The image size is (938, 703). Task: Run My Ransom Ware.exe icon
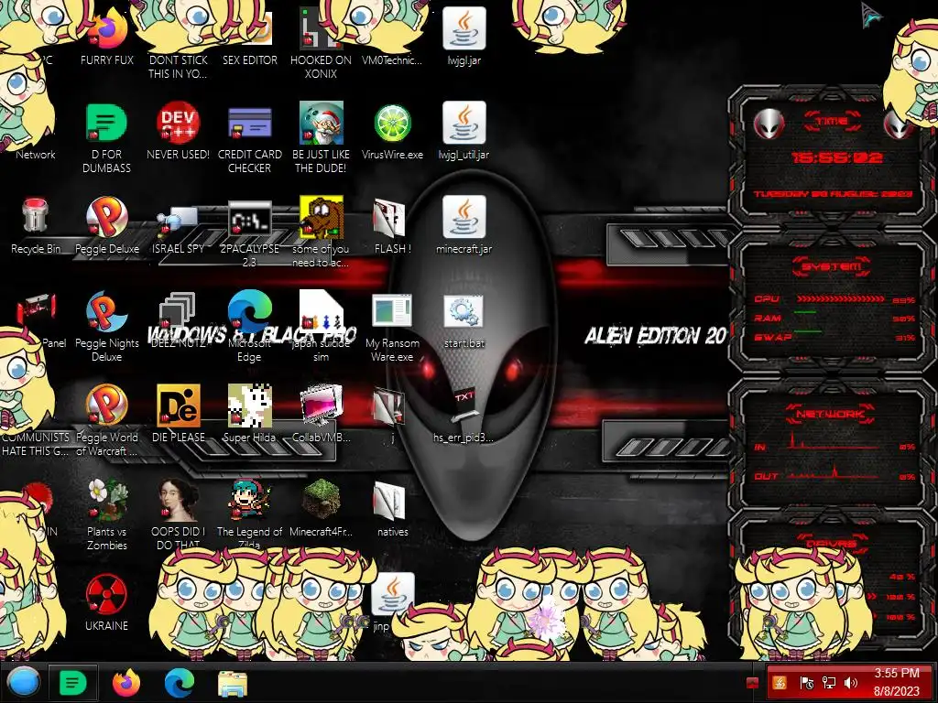point(392,311)
